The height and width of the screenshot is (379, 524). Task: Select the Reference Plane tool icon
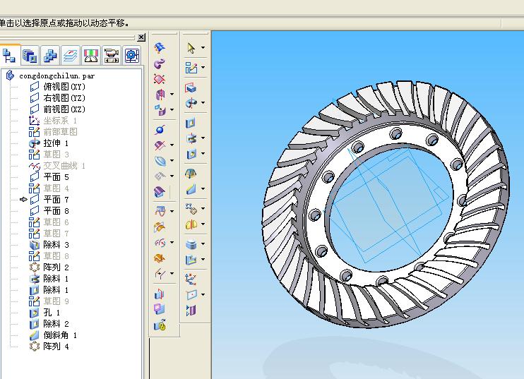click(191, 295)
